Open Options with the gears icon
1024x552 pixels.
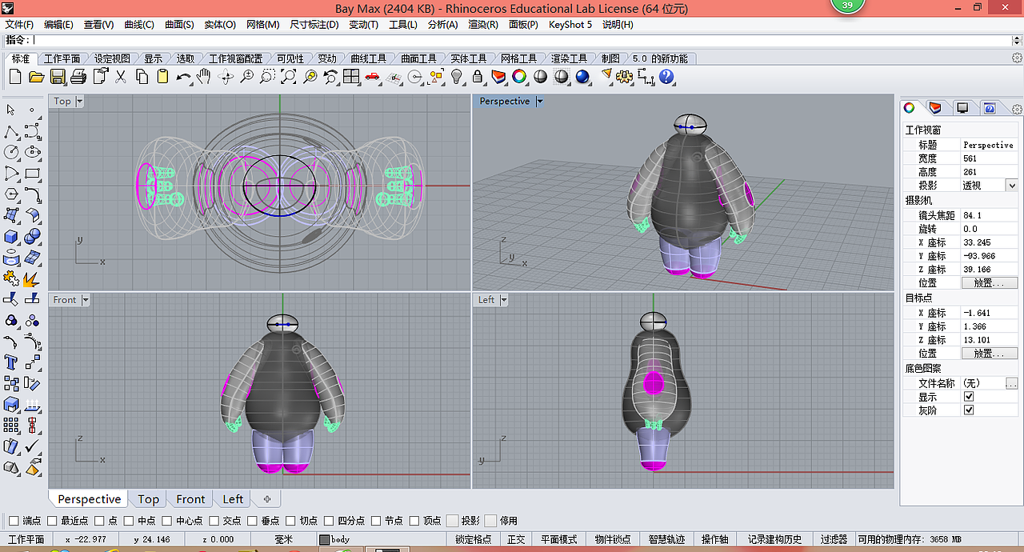625,77
